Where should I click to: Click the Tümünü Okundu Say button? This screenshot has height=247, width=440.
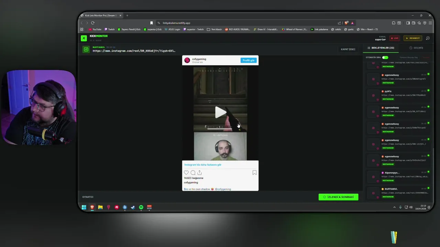409,57
